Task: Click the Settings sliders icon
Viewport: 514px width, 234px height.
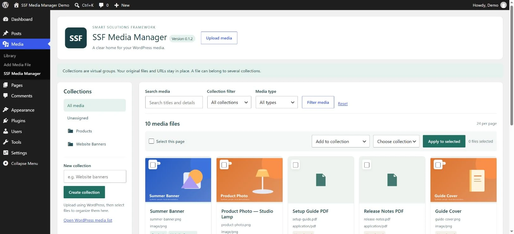Action: [5, 153]
